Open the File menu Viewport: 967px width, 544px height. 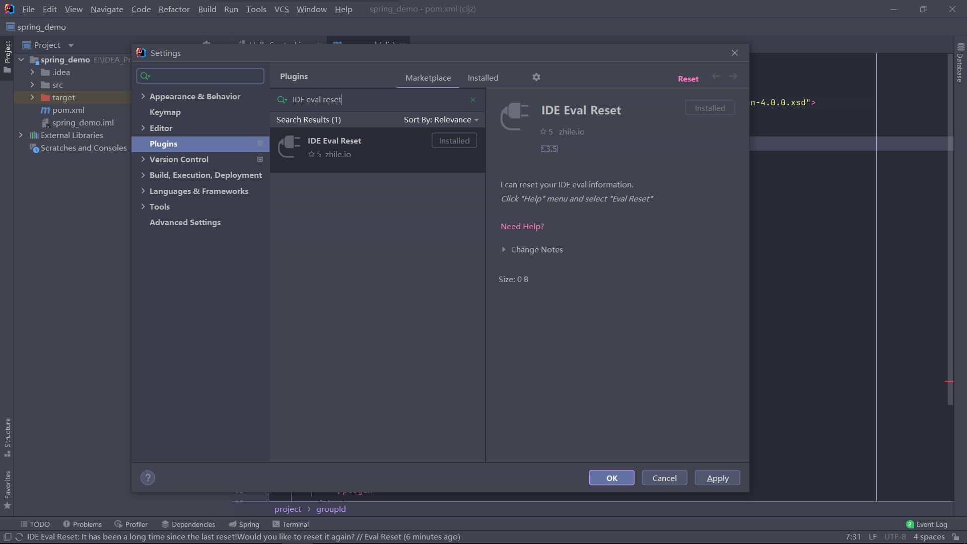pos(28,9)
